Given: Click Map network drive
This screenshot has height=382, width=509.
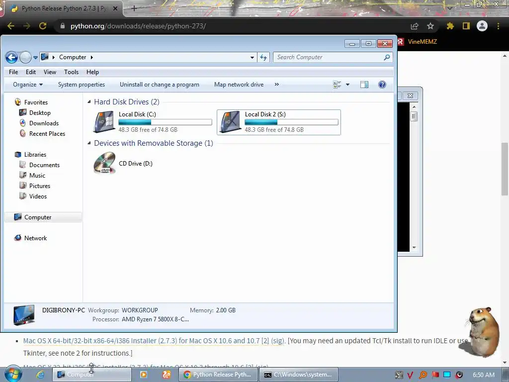Looking at the screenshot, I should point(239,85).
